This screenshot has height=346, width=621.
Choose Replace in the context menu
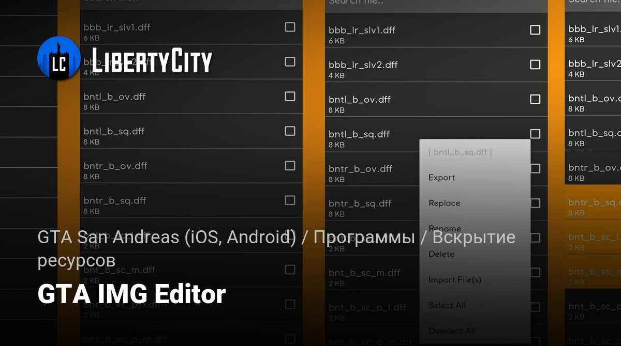click(444, 203)
